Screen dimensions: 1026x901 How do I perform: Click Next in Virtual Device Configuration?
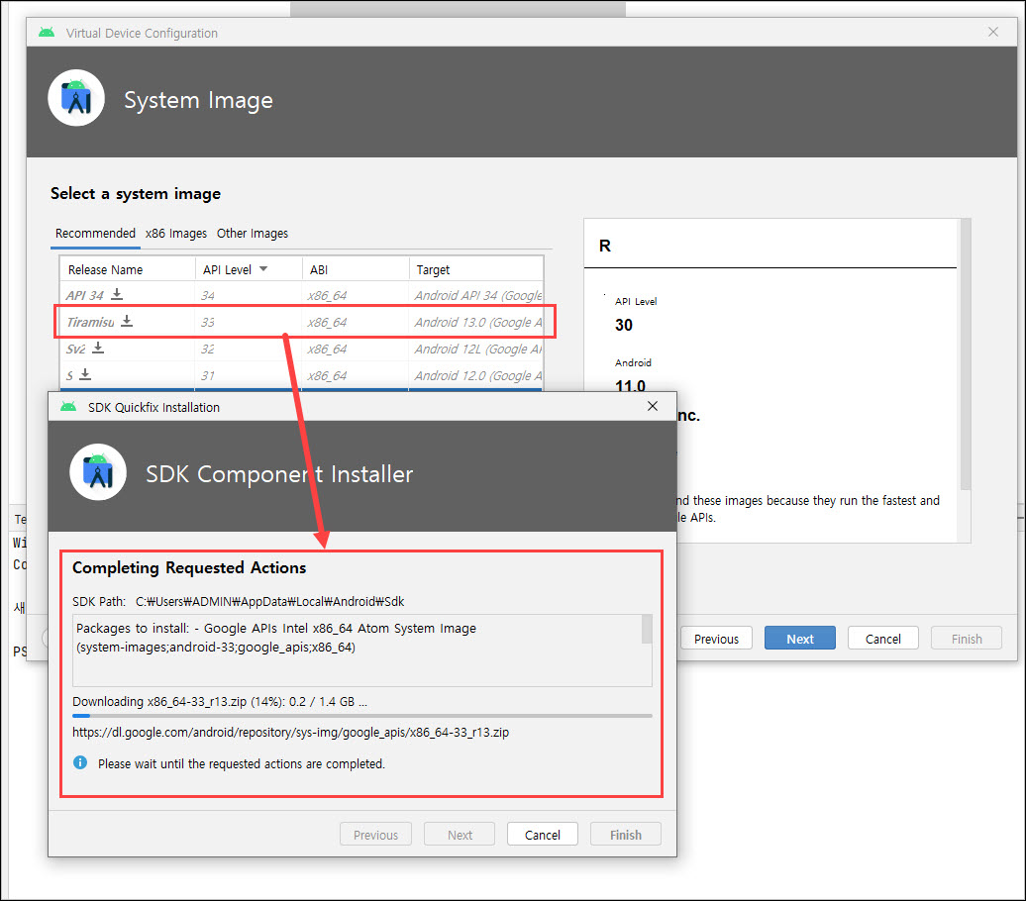(799, 638)
